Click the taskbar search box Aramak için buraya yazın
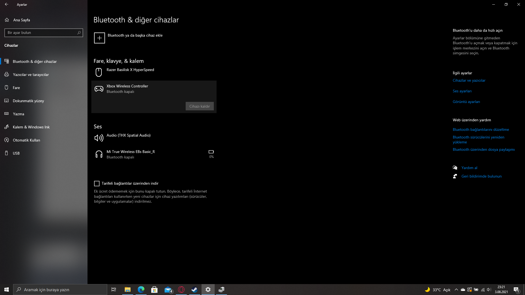This screenshot has height=295, width=525. click(60, 290)
